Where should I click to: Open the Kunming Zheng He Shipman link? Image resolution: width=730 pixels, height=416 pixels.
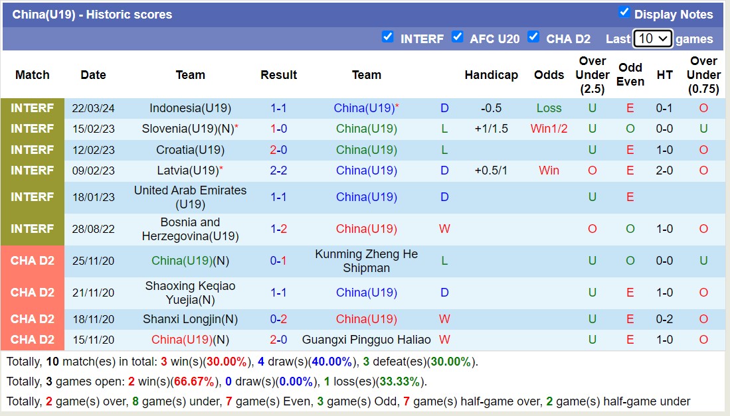pos(367,261)
